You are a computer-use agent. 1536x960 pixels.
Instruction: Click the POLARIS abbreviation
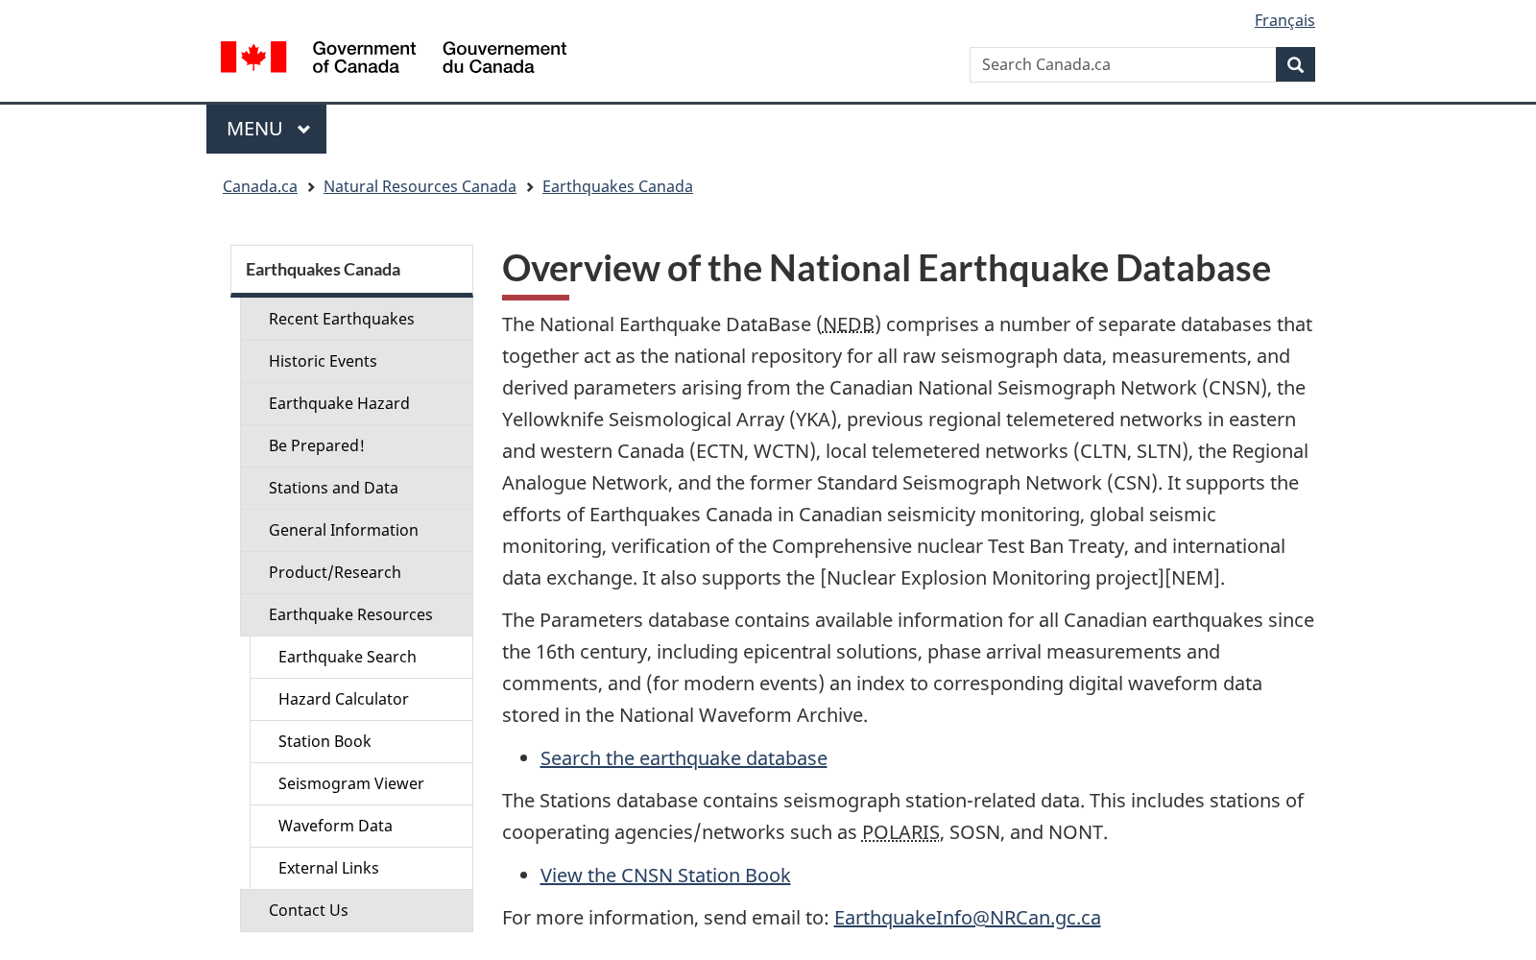(x=900, y=832)
